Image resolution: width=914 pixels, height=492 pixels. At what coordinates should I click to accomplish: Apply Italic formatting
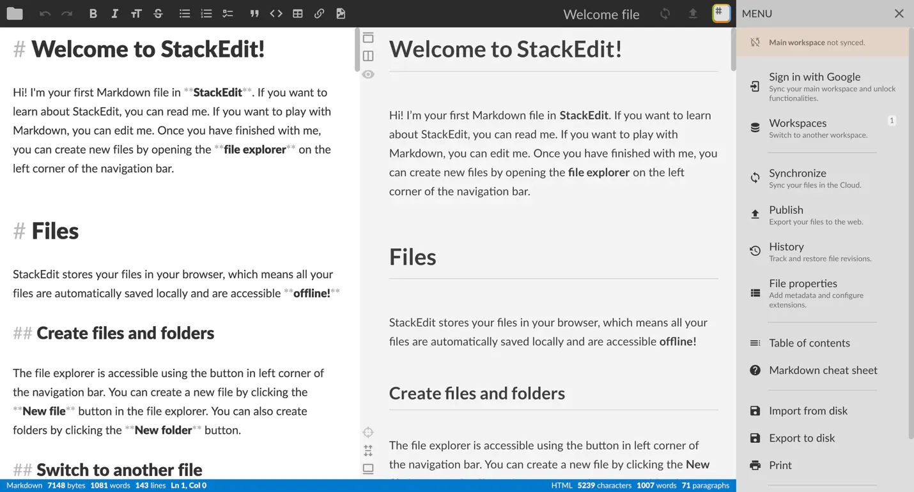(114, 13)
